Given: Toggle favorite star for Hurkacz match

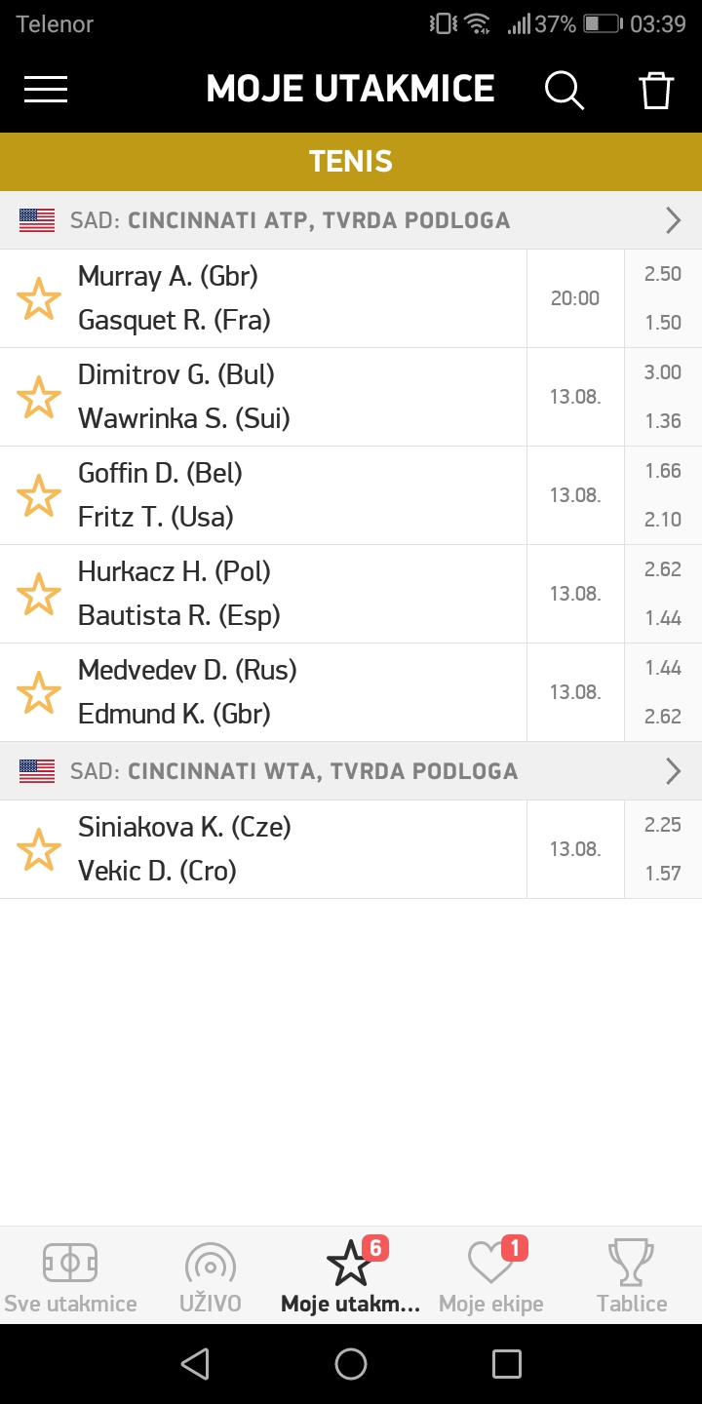Looking at the screenshot, I should point(39,594).
